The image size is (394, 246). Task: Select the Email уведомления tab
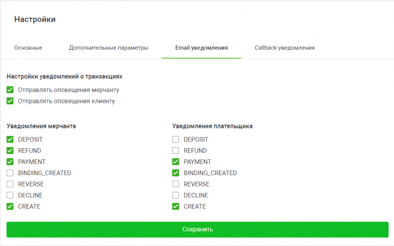pos(201,48)
